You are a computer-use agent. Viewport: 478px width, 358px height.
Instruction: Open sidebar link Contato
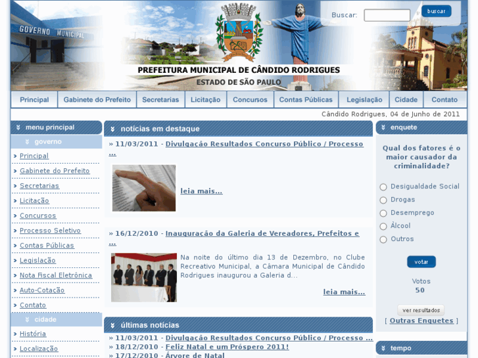(x=33, y=305)
